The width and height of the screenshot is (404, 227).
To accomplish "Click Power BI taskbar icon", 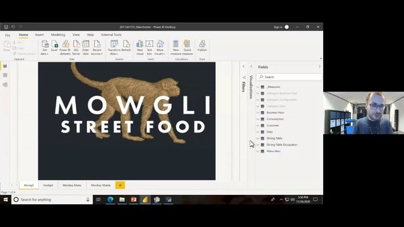I will point(145,199).
